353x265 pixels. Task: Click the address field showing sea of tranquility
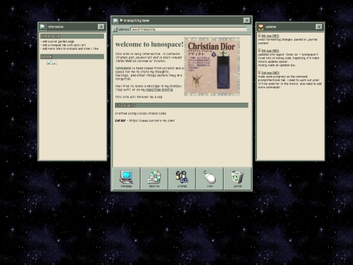tap(189, 29)
